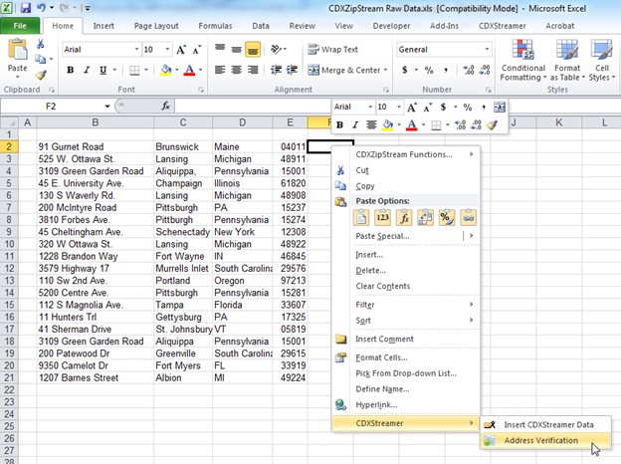Click Paste Formulas fx option icon
The height and width of the screenshot is (464, 621).
coord(404,217)
